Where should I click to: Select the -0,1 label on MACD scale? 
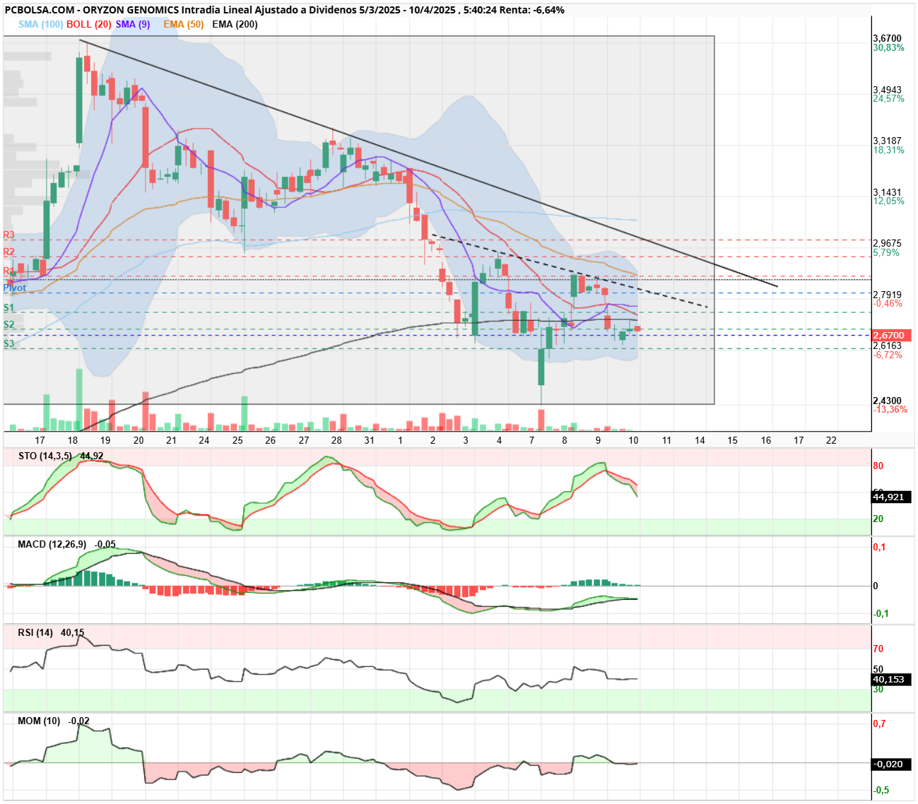click(881, 613)
